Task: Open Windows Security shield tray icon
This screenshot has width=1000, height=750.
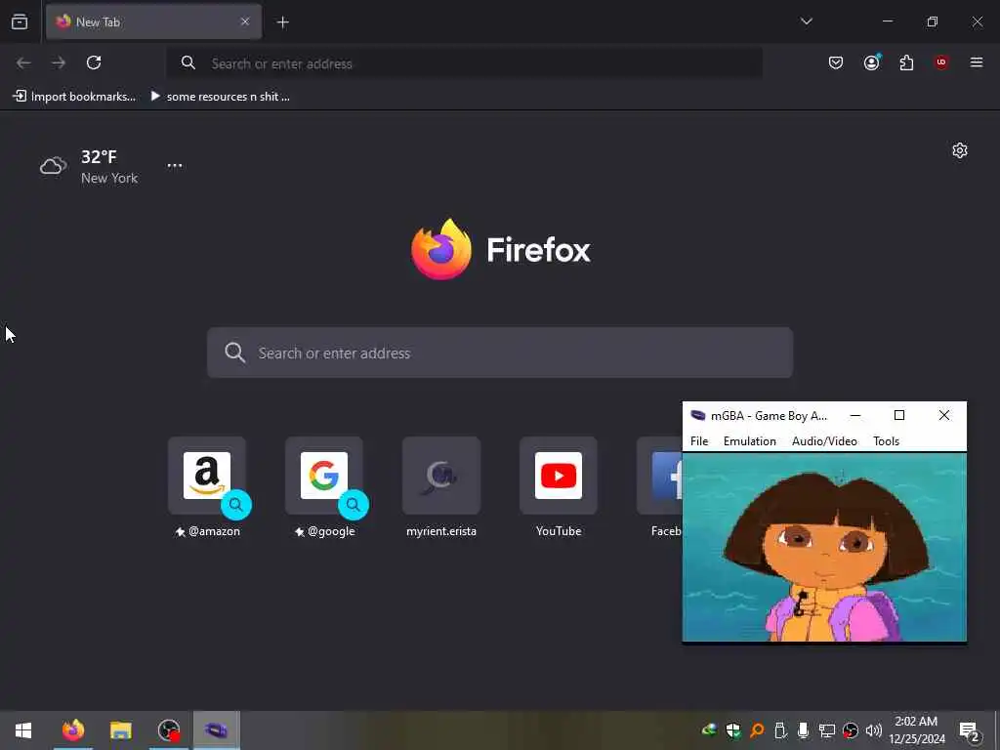Action: [733, 730]
